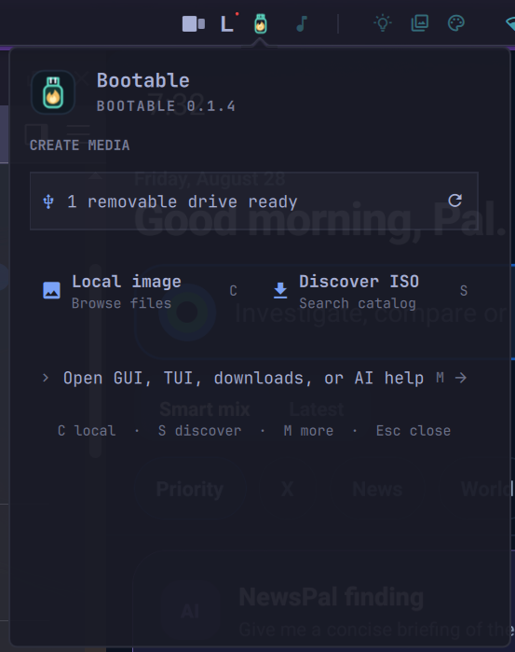Click the right arrow after AI help

point(461,378)
